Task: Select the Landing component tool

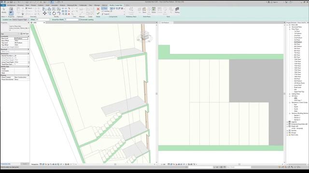Action: point(106,11)
